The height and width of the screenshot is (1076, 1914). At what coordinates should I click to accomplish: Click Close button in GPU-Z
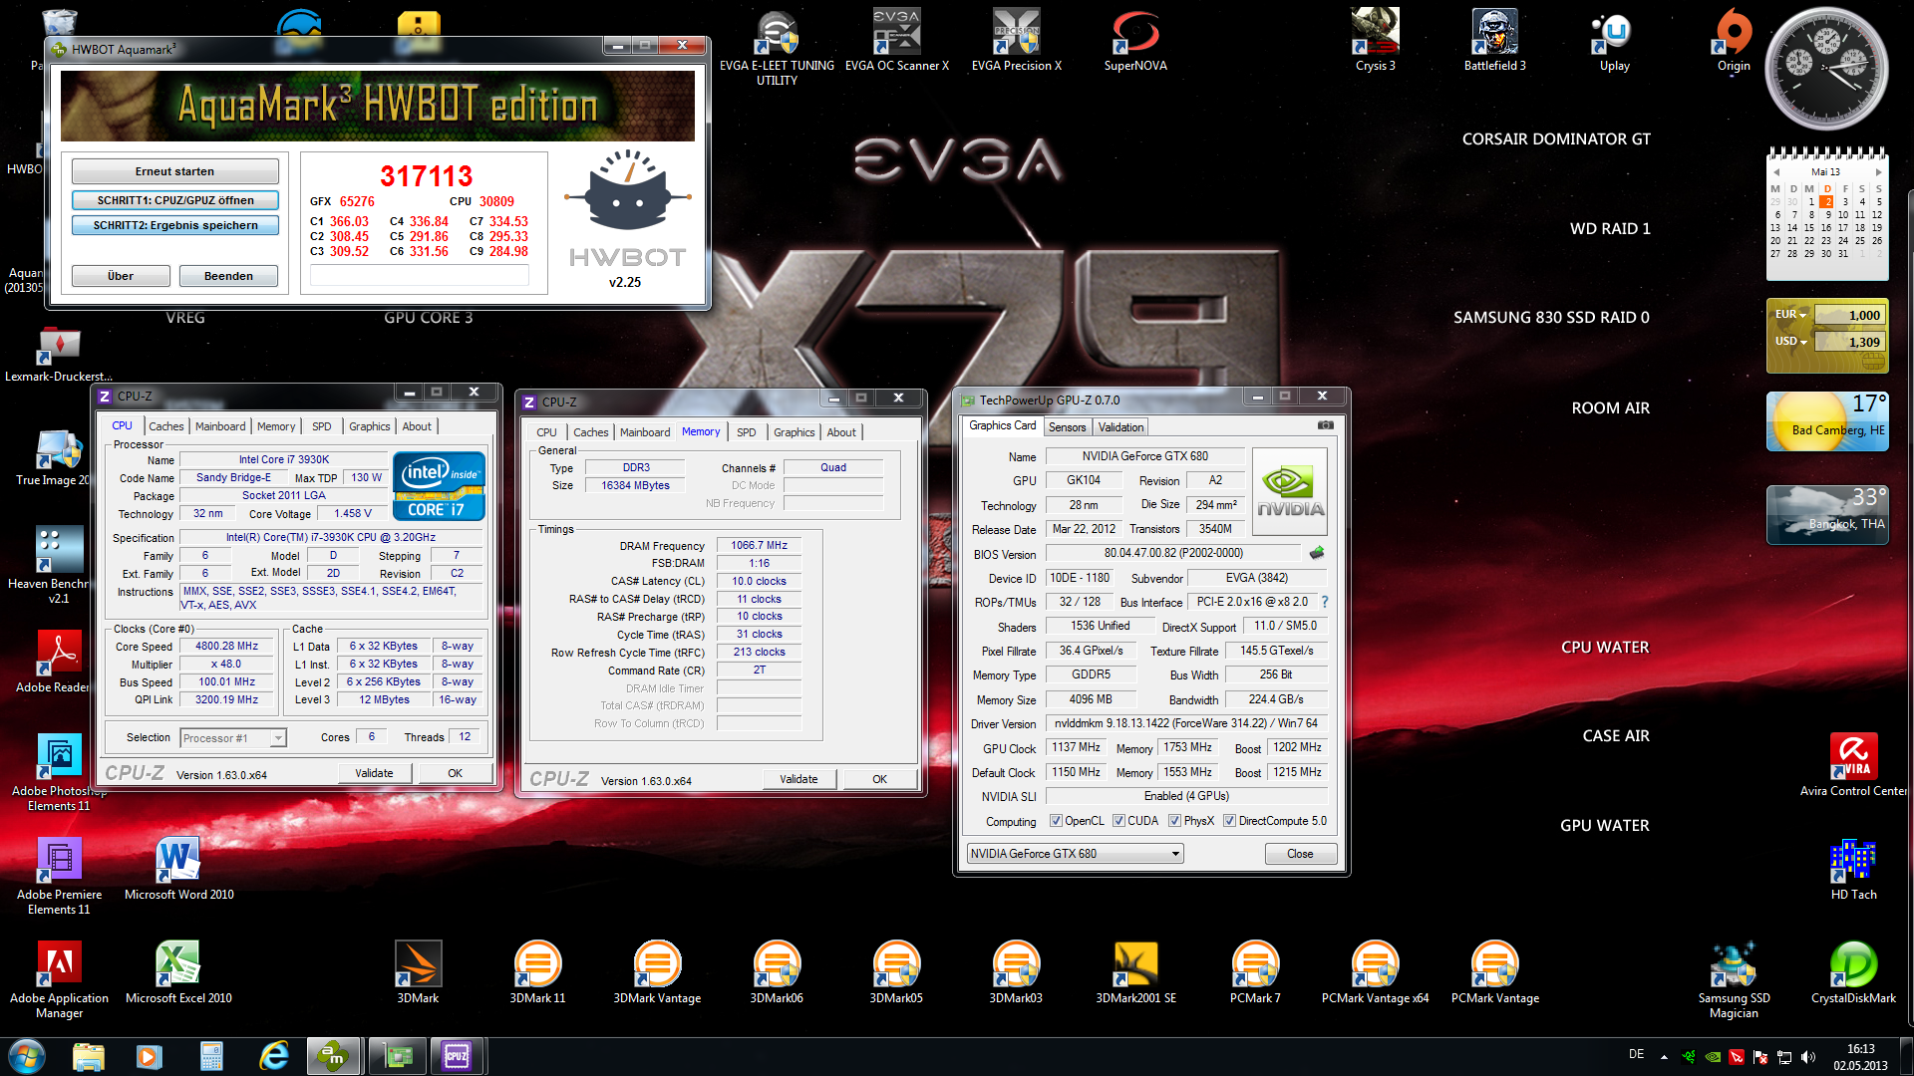(x=1300, y=854)
